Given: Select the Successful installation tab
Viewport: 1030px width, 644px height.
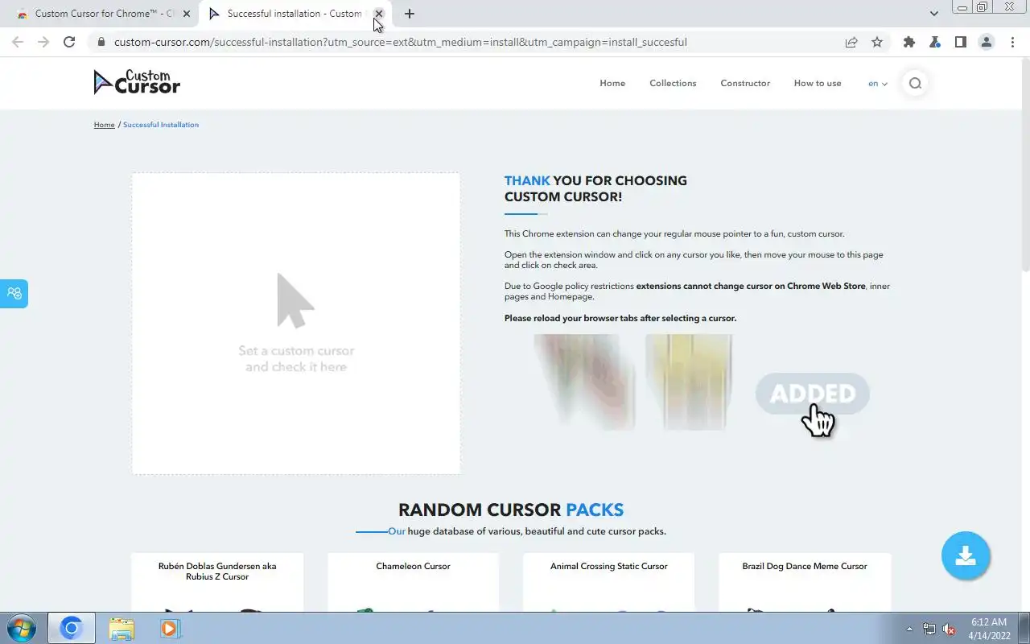Looking at the screenshot, I should [295, 14].
